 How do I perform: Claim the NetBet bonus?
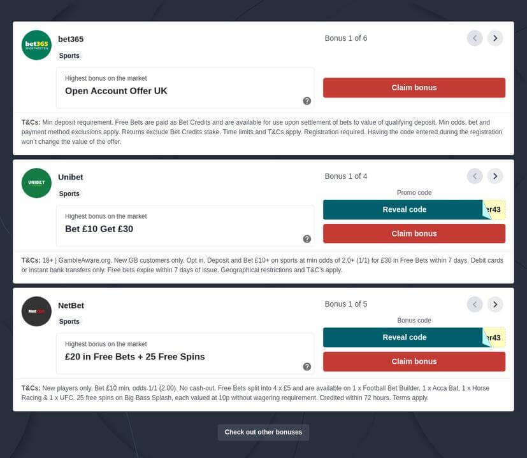(x=414, y=361)
